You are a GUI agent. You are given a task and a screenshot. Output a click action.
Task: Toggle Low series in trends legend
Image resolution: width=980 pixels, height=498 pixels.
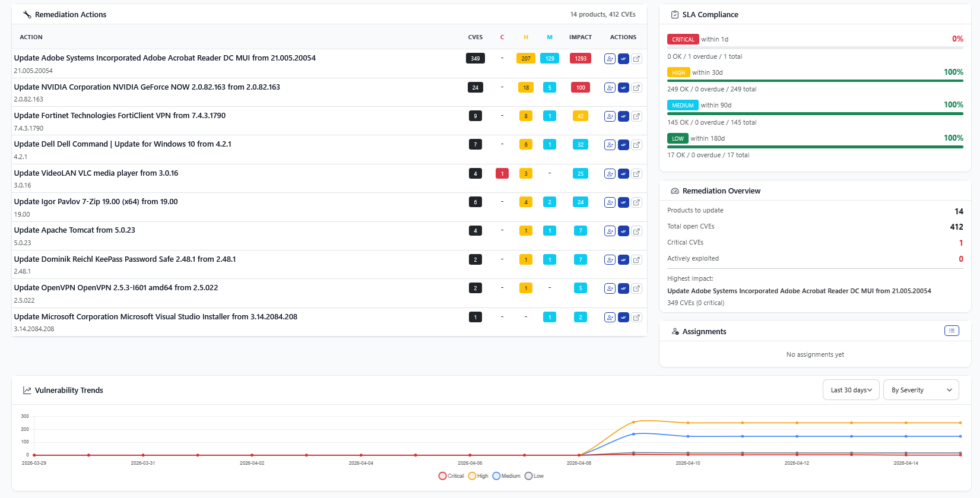(x=534, y=476)
